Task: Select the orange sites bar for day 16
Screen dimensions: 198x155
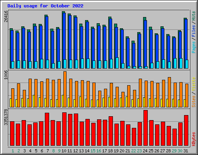Action: click(x=100, y=99)
